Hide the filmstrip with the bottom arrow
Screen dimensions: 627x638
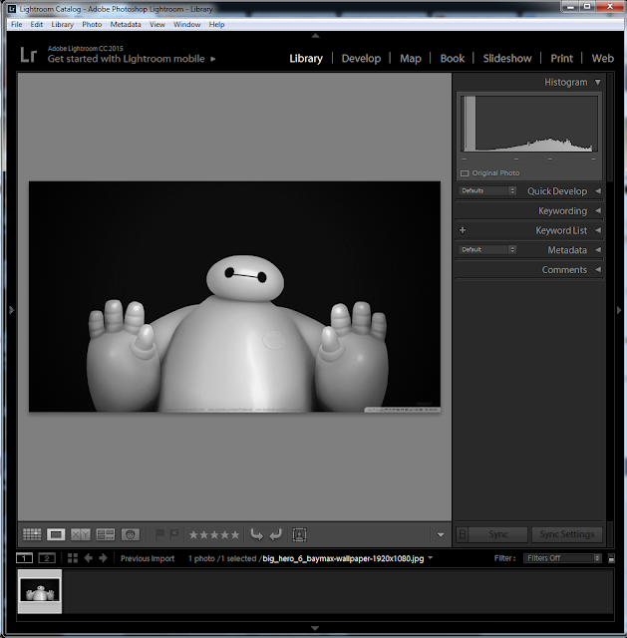tap(315, 628)
